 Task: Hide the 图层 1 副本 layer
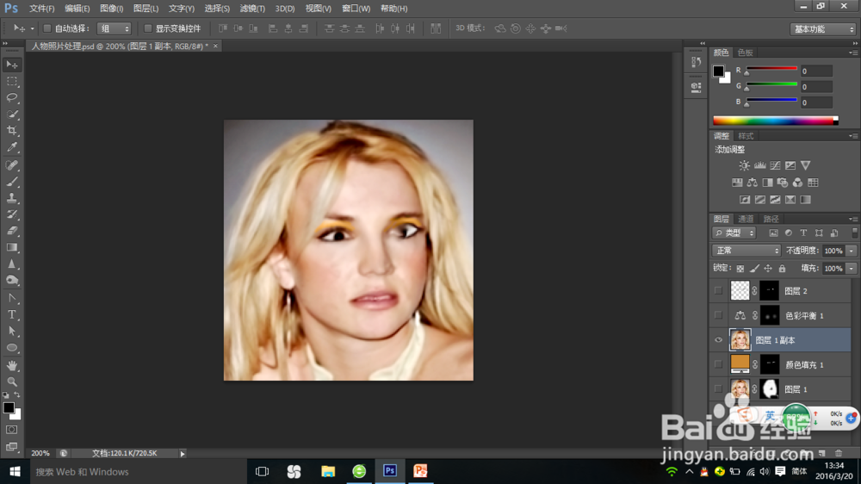(x=718, y=340)
